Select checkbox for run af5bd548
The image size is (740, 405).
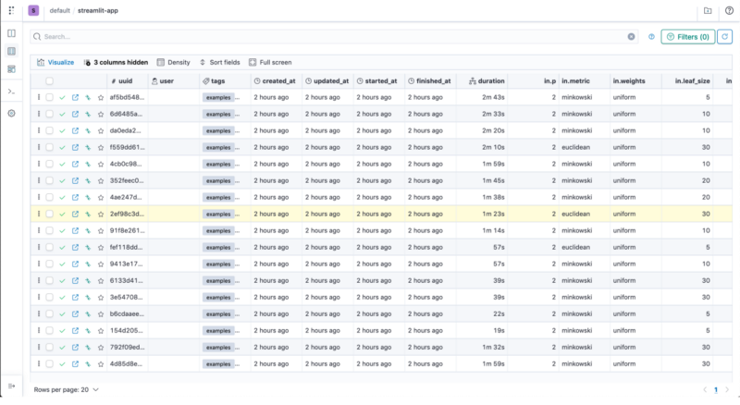(x=49, y=97)
